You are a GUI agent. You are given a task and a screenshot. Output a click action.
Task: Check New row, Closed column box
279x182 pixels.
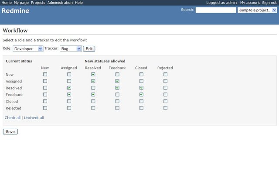tap(141, 74)
